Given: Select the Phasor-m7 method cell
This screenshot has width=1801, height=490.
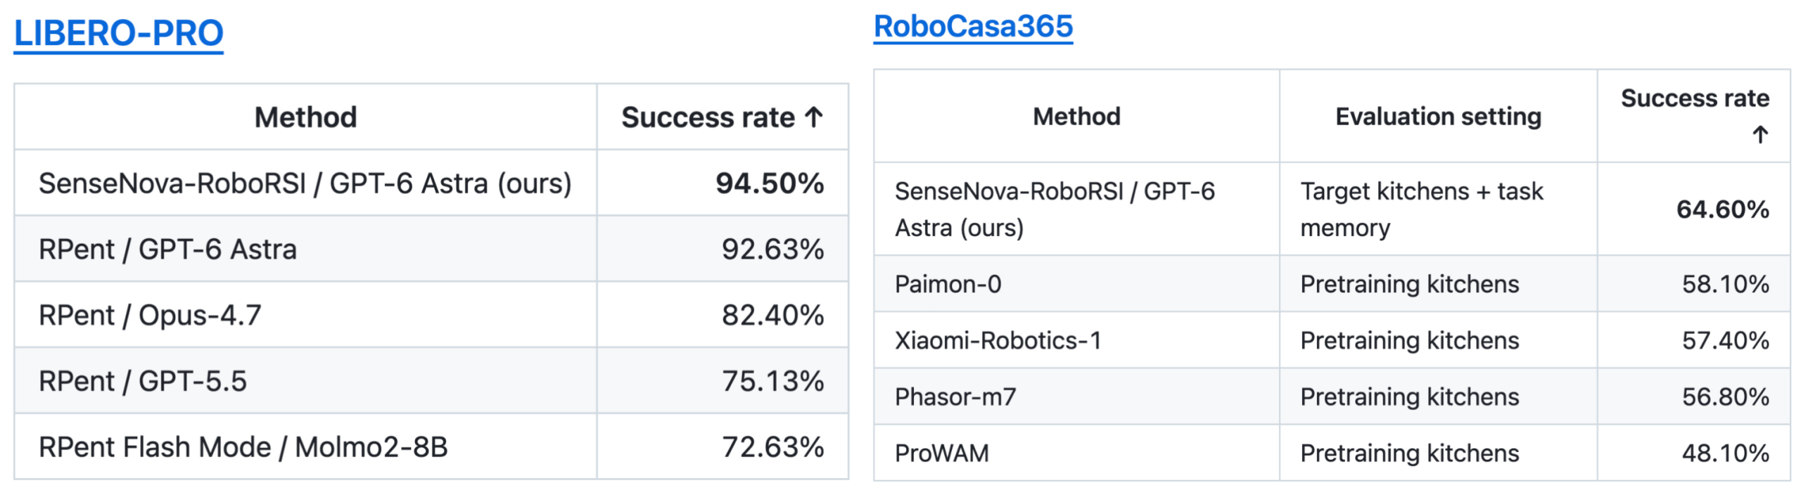Looking at the screenshot, I should point(1076,396).
